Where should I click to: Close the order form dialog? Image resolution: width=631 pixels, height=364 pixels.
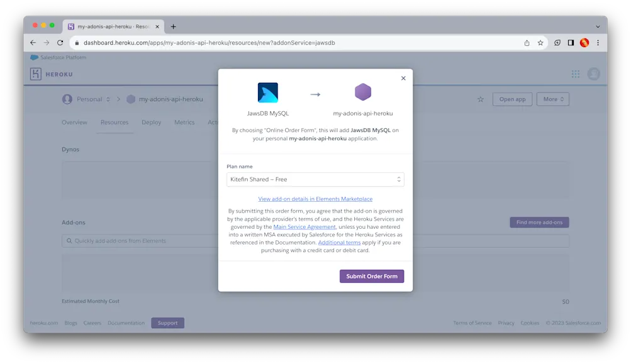pos(403,78)
